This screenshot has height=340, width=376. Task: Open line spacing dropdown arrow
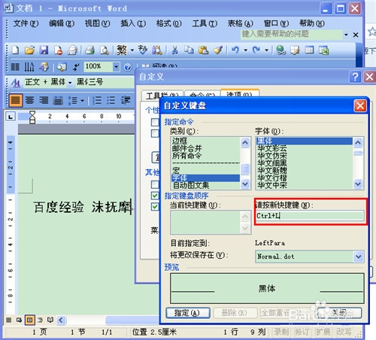[x=82, y=100]
